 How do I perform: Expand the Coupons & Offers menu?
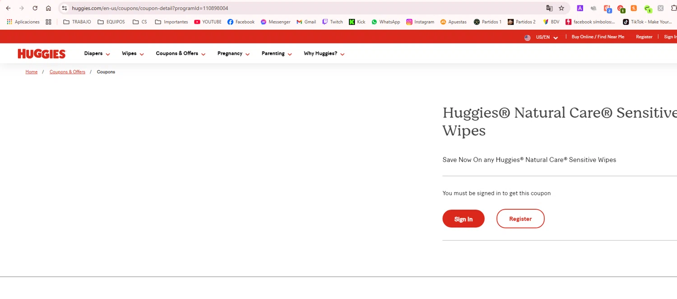[x=181, y=54]
